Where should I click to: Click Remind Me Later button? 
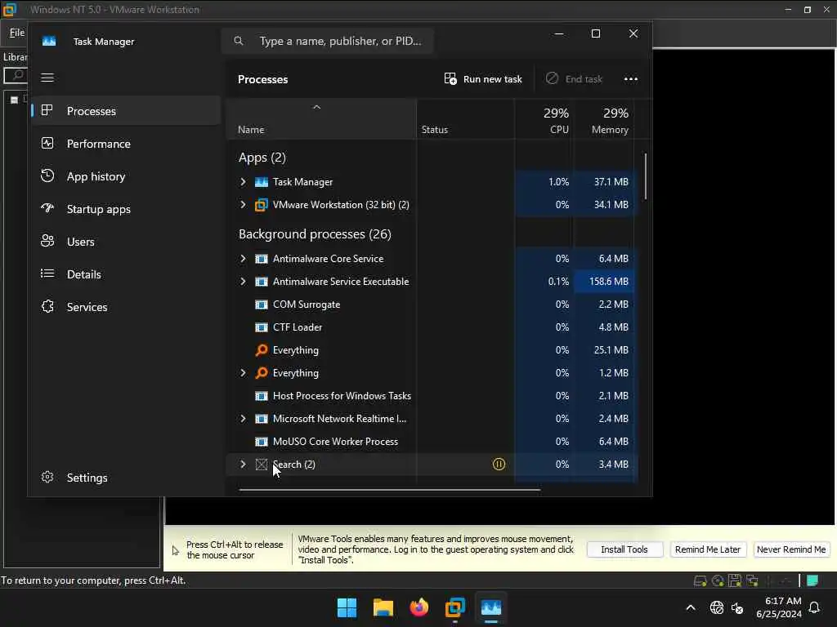[708, 549]
